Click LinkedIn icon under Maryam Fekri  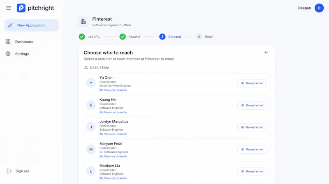click(101, 156)
